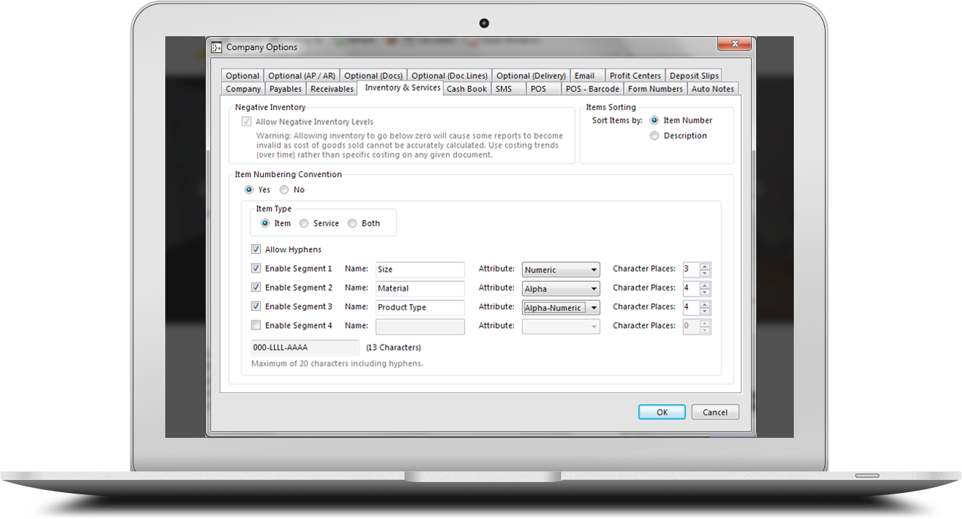Expand Segment 2 Attribute dropdown showing Alpha
Viewport: 962px width, 519px height.
click(x=561, y=288)
